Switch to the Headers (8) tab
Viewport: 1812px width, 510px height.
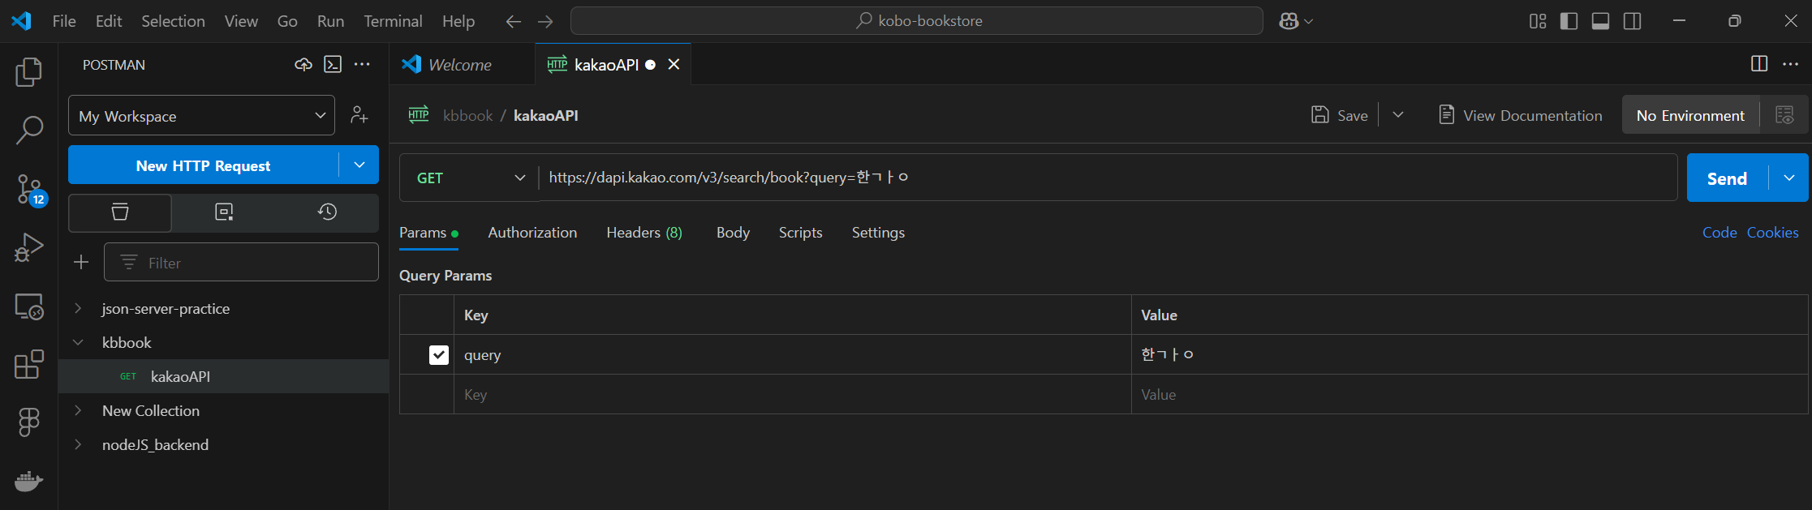pos(644,233)
